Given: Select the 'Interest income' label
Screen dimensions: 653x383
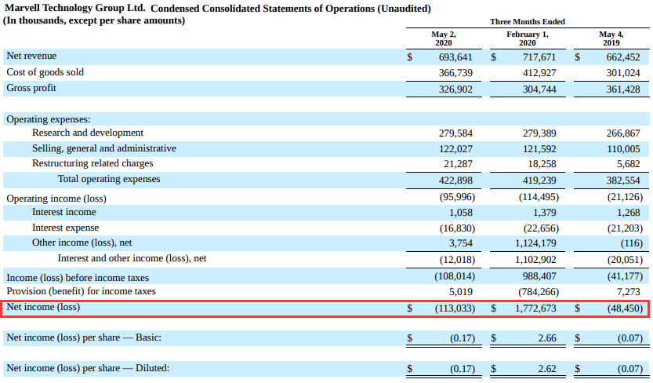Looking at the screenshot, I should click(63, 212).
